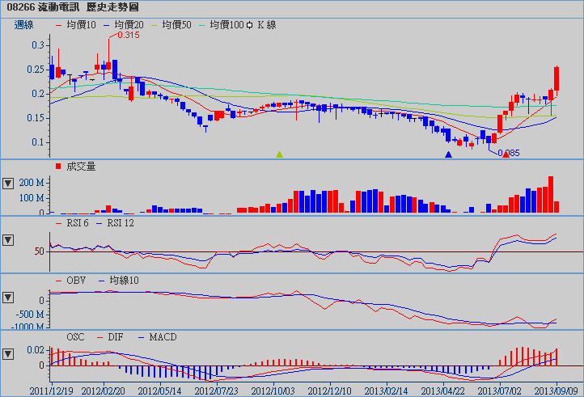
Task: Click the 0.085 low price label
Action: (x=509, y=154)
